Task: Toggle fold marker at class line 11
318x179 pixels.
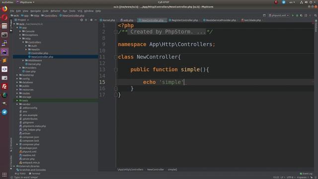Action: click(x=116, y=57)
